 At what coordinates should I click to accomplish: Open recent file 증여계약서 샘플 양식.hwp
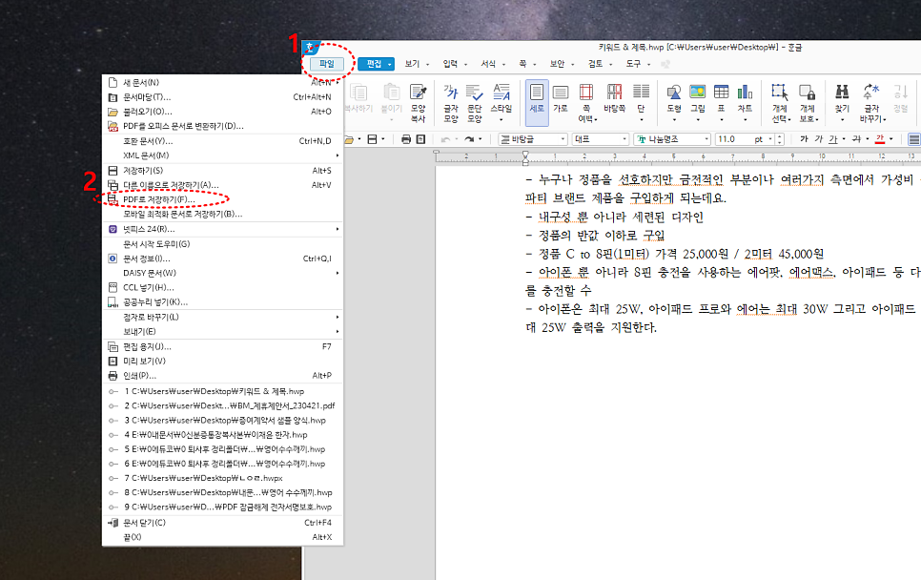point(224,420)
